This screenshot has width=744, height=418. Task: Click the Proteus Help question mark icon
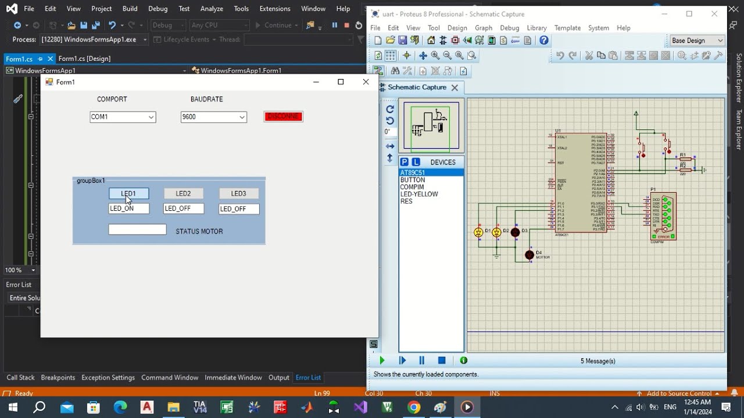(543, 40)
